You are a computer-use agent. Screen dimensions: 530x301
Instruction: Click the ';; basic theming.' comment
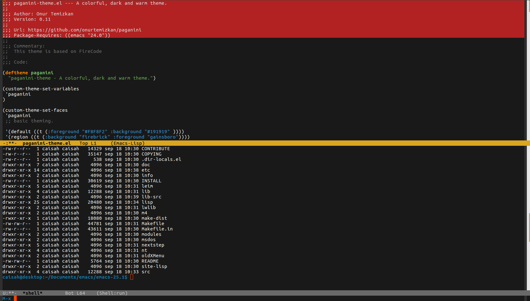pos(29,121)
